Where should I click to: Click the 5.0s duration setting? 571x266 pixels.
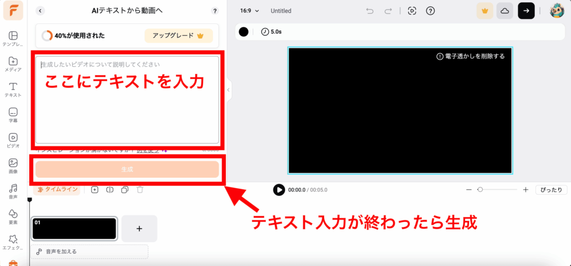point(272,32)
